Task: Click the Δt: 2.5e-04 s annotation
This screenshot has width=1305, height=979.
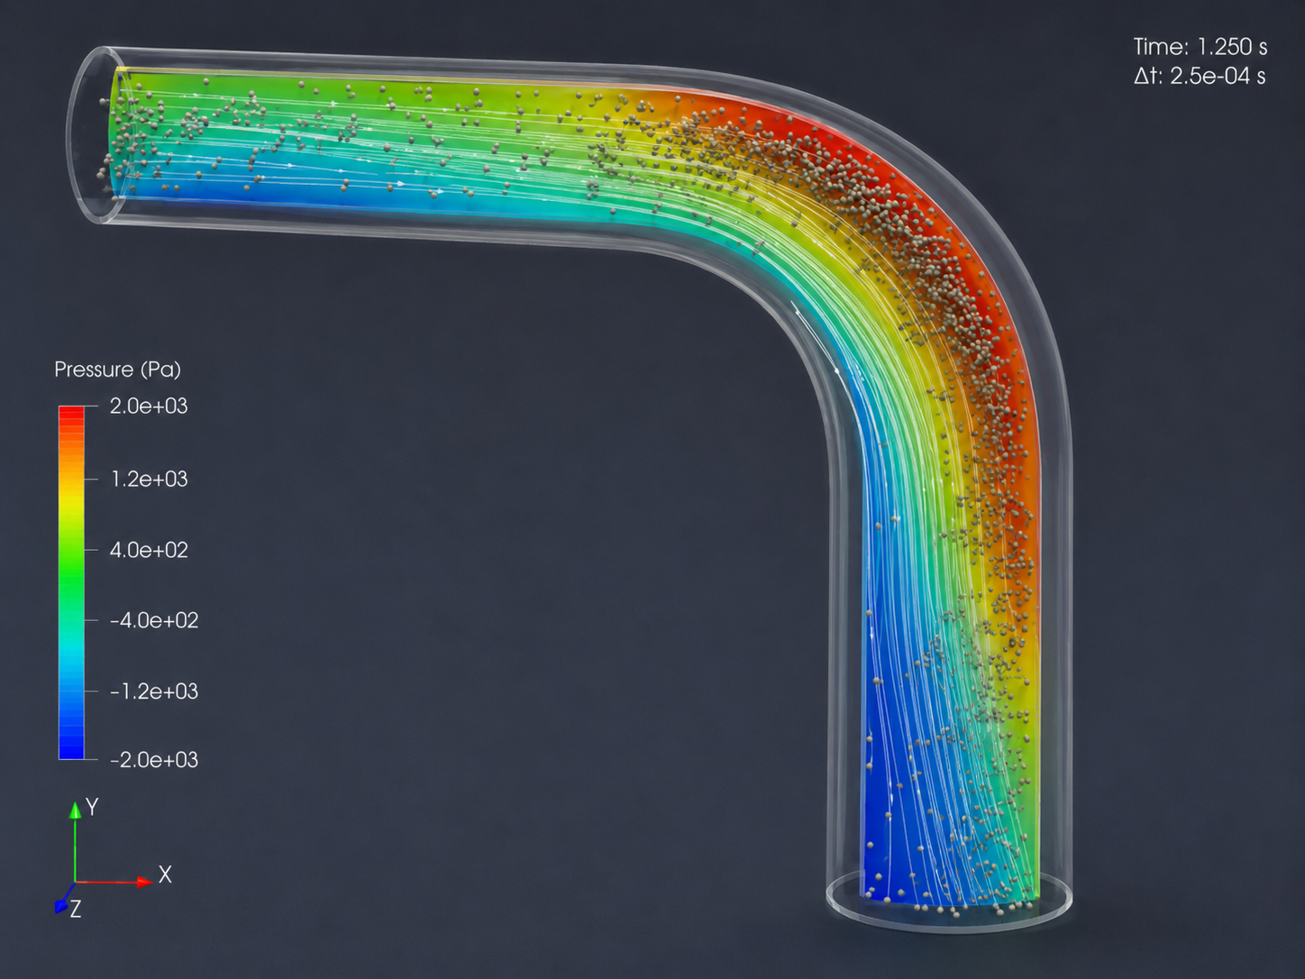Action: [1200, 77]
